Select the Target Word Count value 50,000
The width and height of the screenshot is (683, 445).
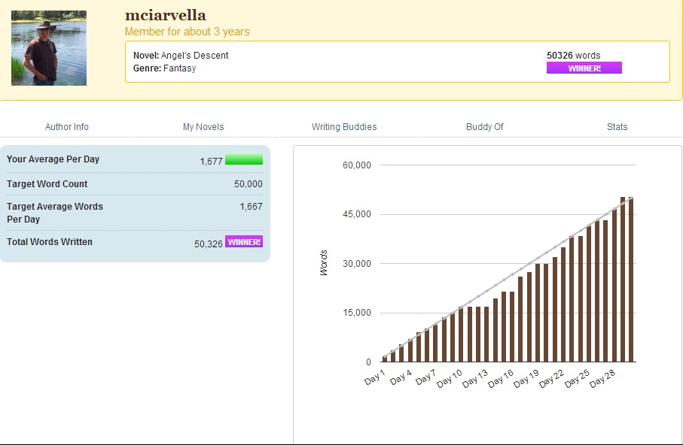click(x=248, y=184)
